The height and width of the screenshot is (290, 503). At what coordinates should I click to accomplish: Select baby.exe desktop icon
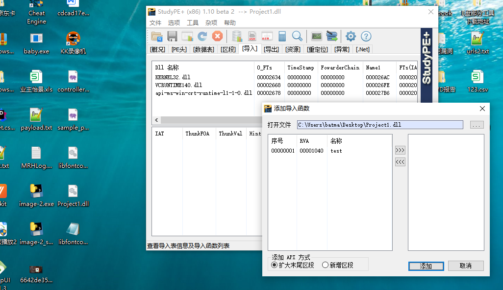tap(36, 43)
